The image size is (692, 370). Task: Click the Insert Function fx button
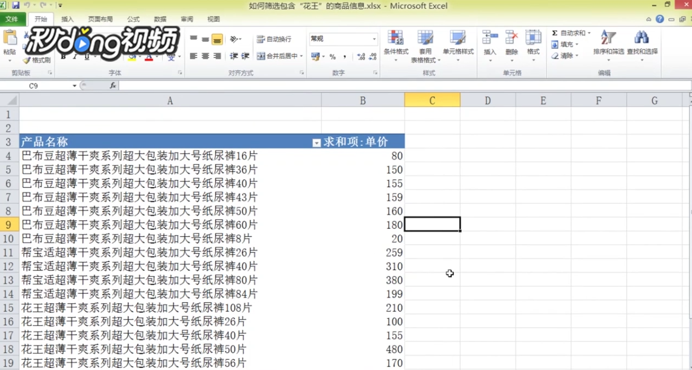[113, 86]
